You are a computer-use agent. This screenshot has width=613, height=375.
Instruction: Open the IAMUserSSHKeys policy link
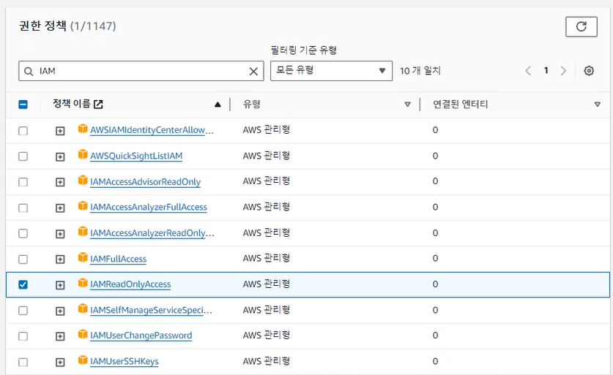[125, 361]
